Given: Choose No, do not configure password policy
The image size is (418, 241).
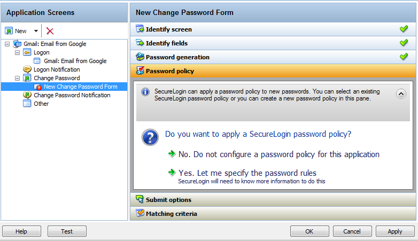Looking at the screenshot, I should point(278,154).
